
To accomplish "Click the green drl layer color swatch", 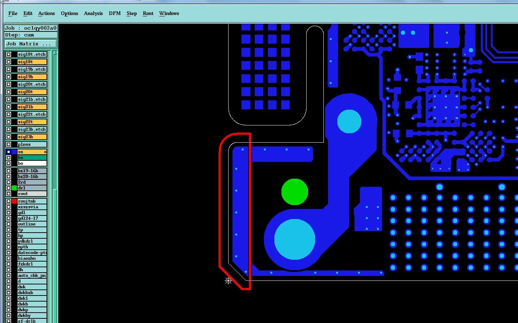I will [14, 188].
